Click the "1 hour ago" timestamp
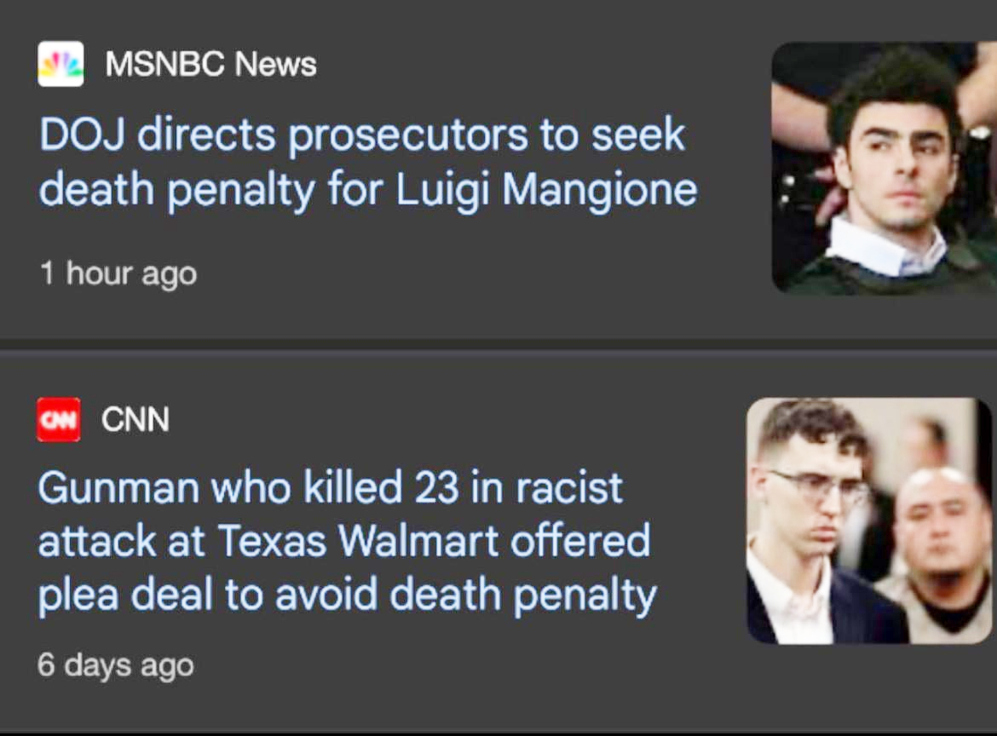 (x=118, y=273)
